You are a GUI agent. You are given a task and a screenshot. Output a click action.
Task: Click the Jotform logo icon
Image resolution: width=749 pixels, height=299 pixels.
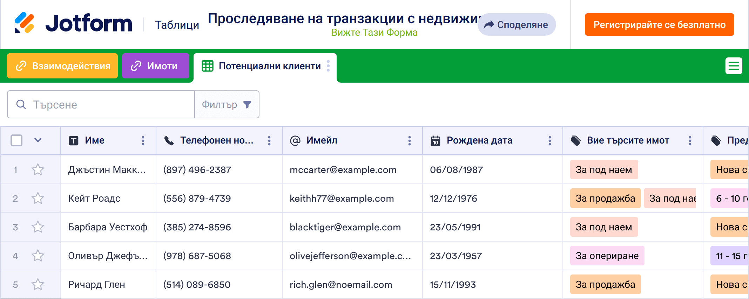tap(24, 23)
